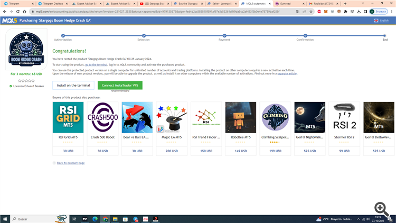Open the Bear vs Bull EA thumbnail
The width and height of the screenshot is (396, 223).
pos(137,117)
